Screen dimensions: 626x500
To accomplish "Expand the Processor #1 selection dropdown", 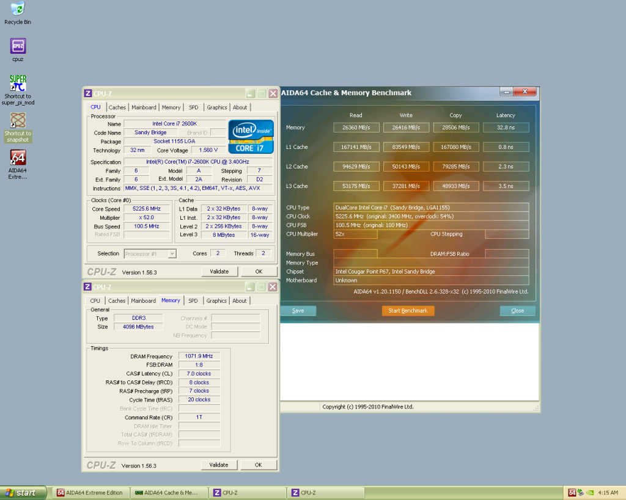I will coord(172,253).
